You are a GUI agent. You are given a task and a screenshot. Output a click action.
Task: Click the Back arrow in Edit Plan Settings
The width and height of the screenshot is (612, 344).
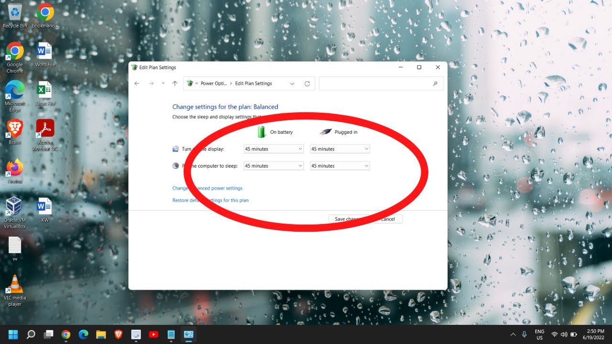(x=137, y=84)
